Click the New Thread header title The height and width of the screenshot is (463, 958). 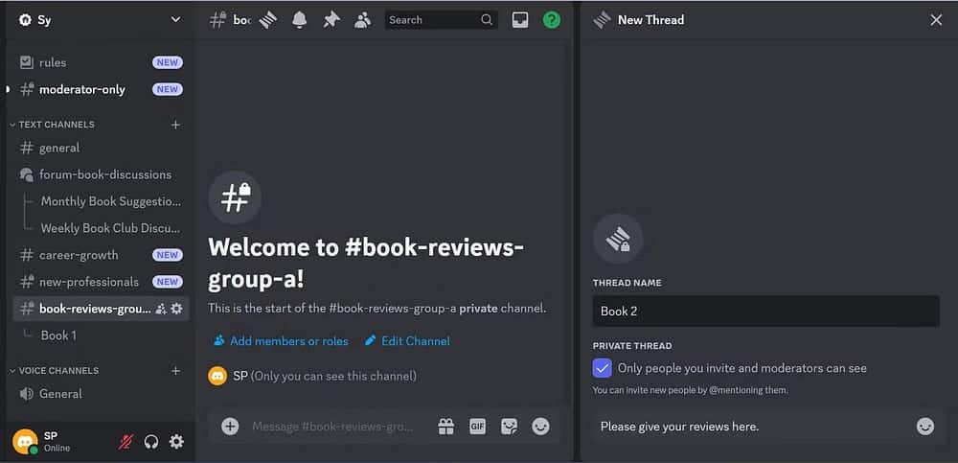coord(650,20)
